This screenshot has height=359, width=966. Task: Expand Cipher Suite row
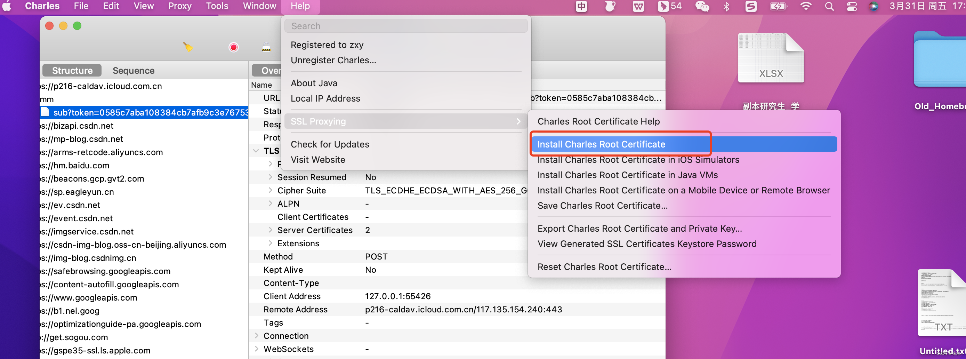coord(271,190)
